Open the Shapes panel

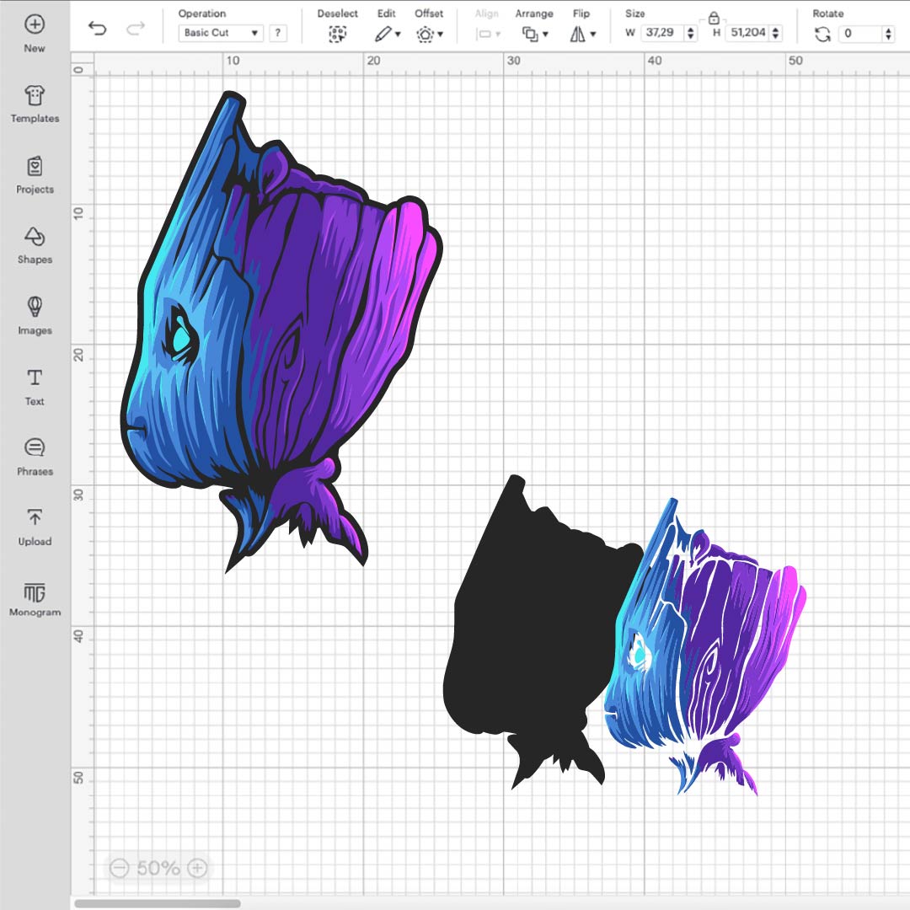tap(35, 245)
